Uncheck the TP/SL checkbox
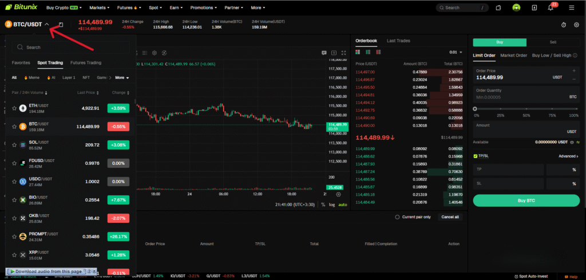Image resolution: width=586 pixels, height=280 pixels. coord(476,156)
